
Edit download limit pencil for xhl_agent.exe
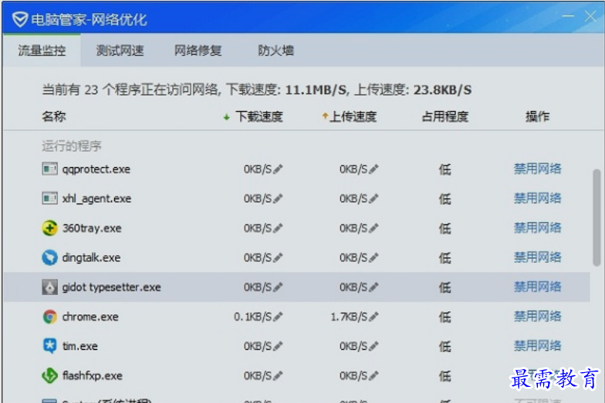pyautogui.click(x=278, y=199)
